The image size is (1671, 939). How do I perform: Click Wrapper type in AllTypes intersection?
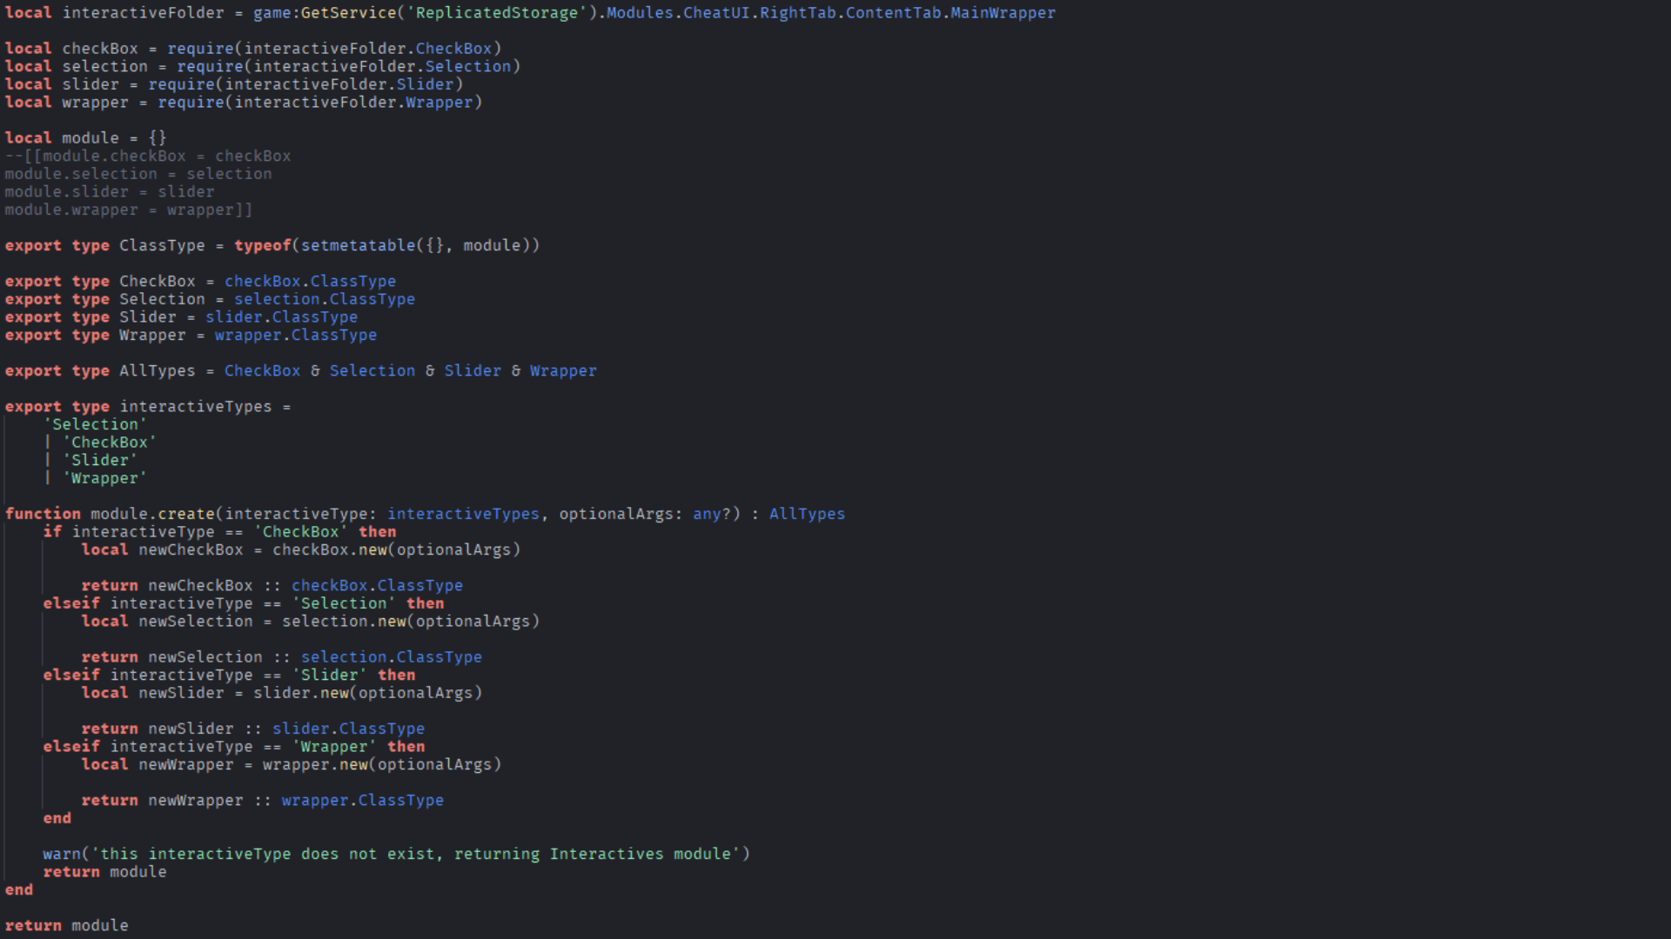(563, 371)
